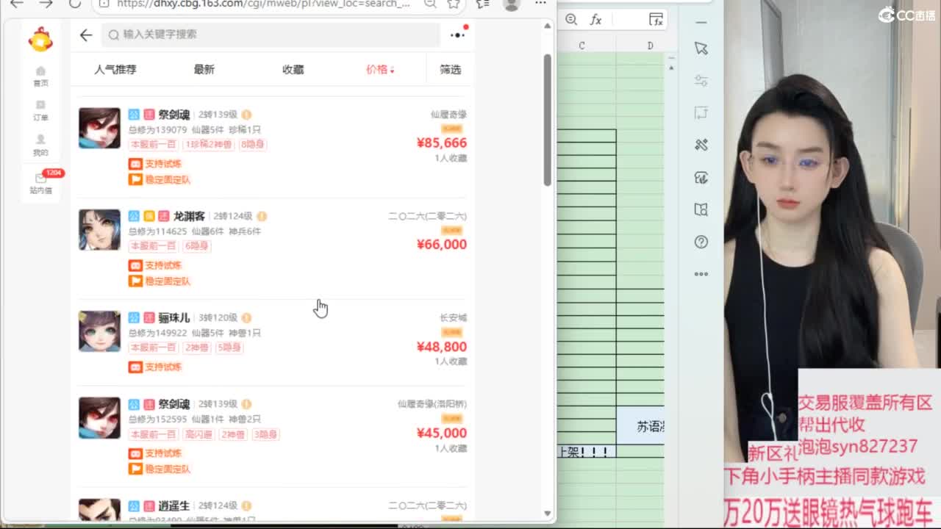The image size is (941, 529).
Task: Click the 骊珠儿 listing name
Action: (174, 317)
